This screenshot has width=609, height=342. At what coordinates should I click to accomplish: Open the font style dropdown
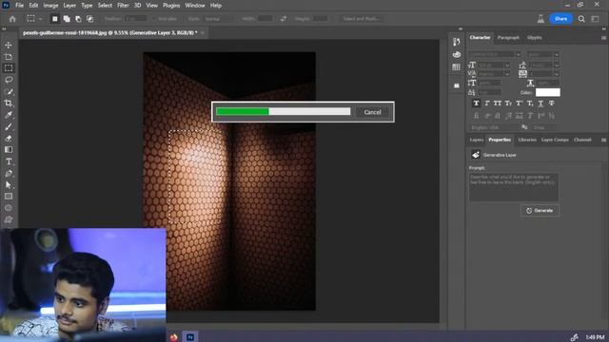tap(557, 55)
